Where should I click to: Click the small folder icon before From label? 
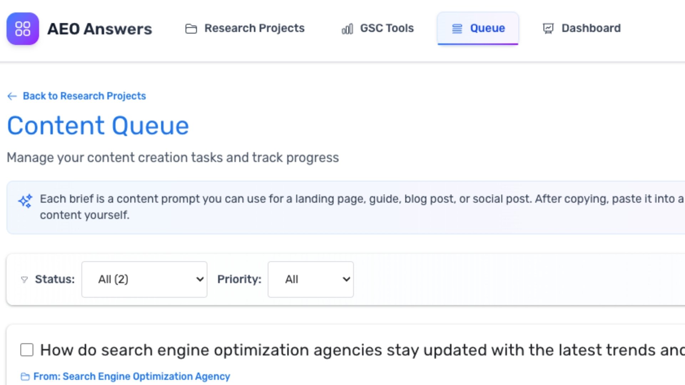25,377
